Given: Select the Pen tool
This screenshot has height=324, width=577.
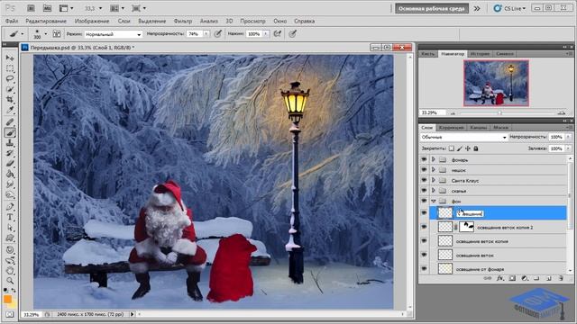Looking at the screenshot, I should click(10, 207).
